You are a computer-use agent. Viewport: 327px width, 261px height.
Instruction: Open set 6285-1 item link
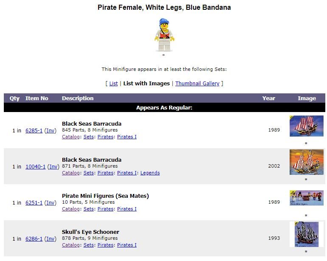click(x=34, y=131)
